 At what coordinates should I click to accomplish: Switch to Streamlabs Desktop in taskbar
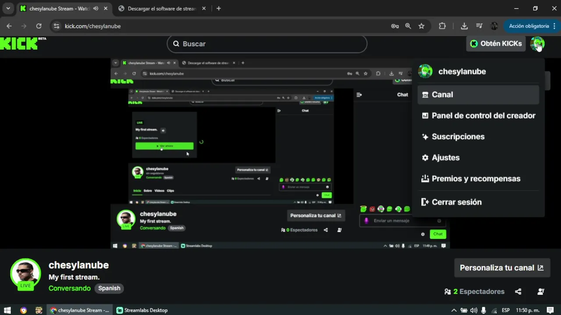click(142, 310)
